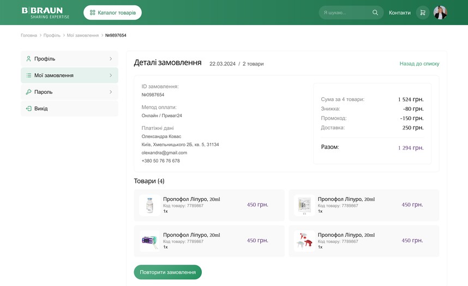This screenshot has width=468, height=286.
Task: Go to Головна breadcrumb
Action: pos(29,35)
